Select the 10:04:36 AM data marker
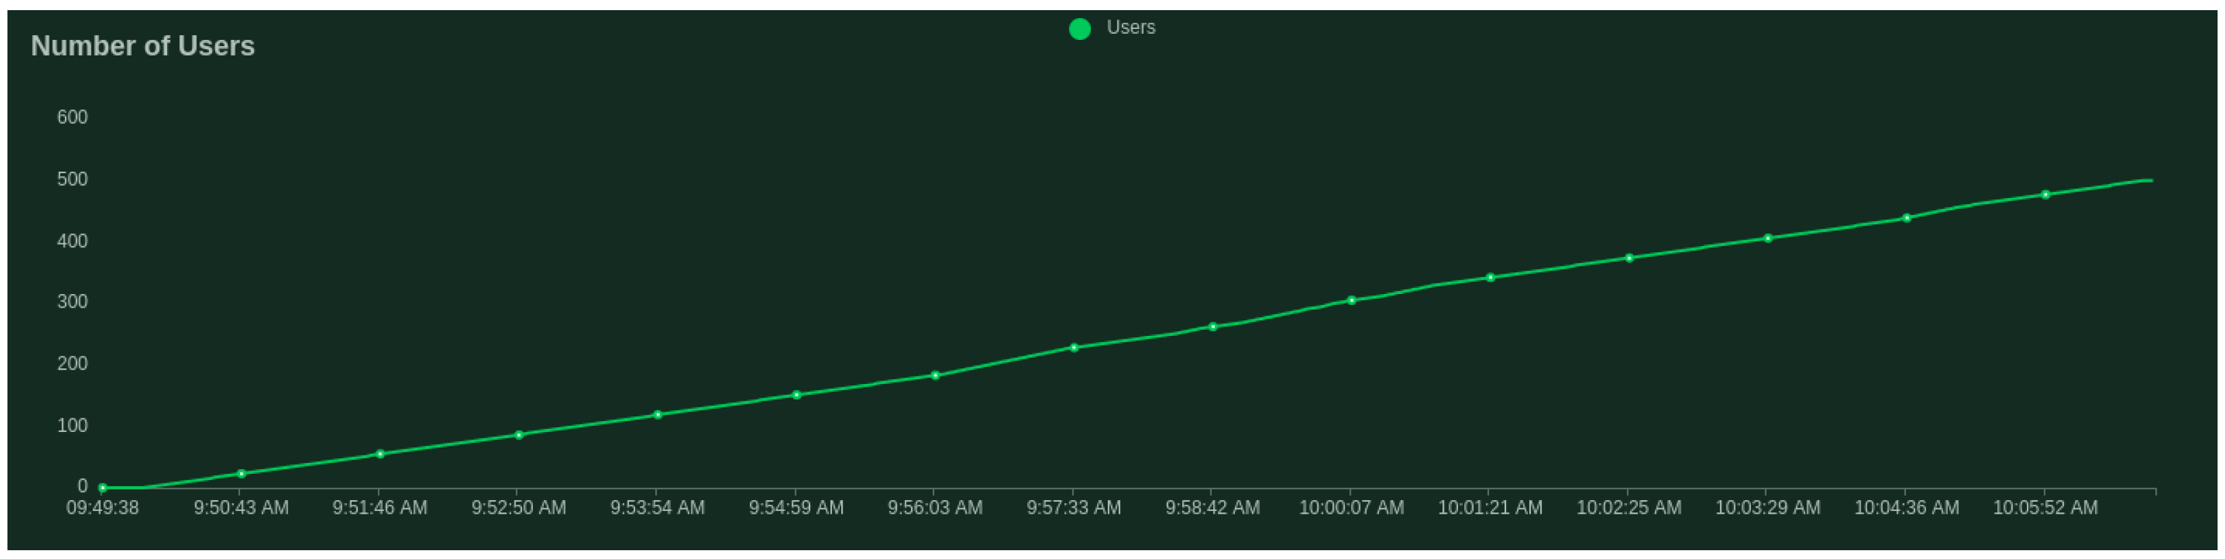2225x559 pixels. [1906, 218]
